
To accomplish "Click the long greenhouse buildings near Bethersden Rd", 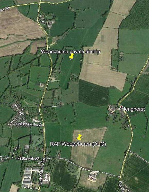I will tap(27, 176).
